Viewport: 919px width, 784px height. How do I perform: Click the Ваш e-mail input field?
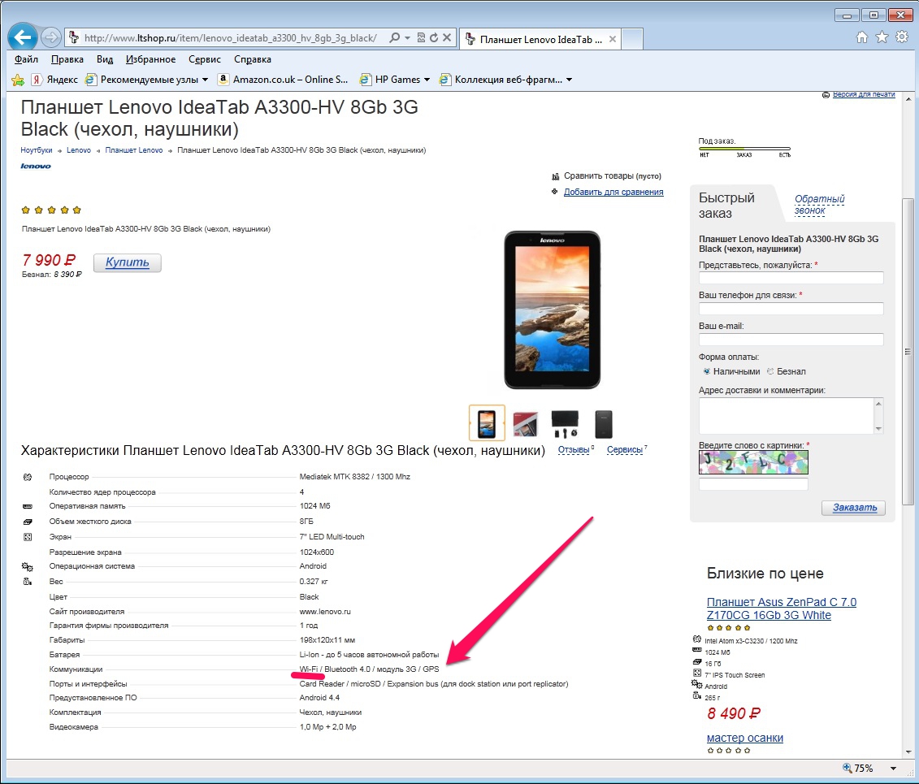791,340
